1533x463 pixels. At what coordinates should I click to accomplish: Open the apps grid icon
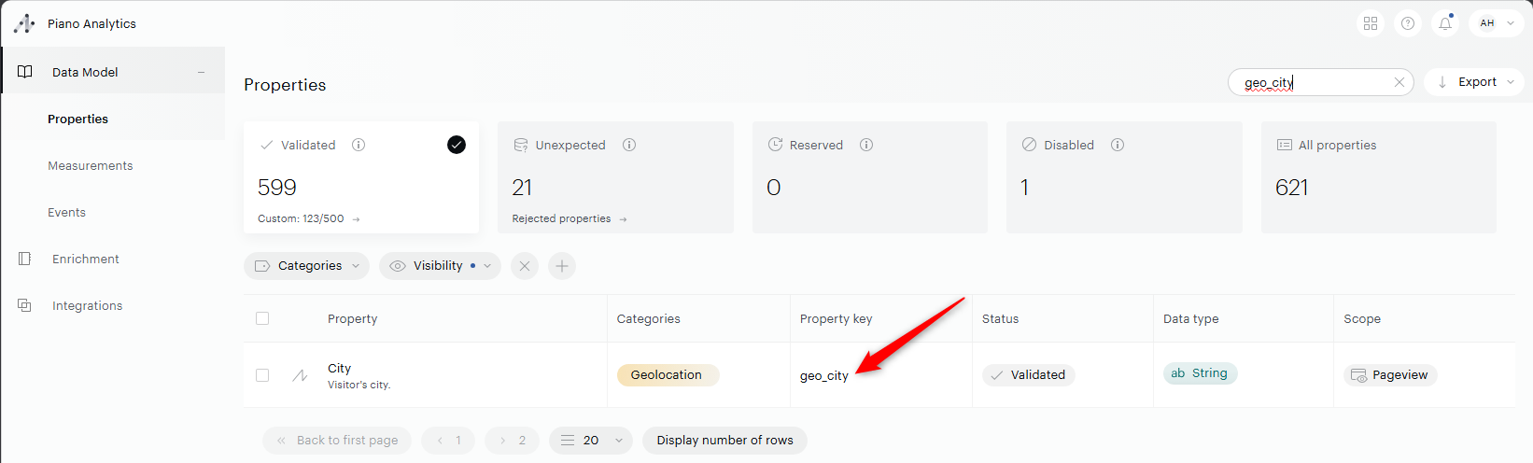coord(1370,23)
